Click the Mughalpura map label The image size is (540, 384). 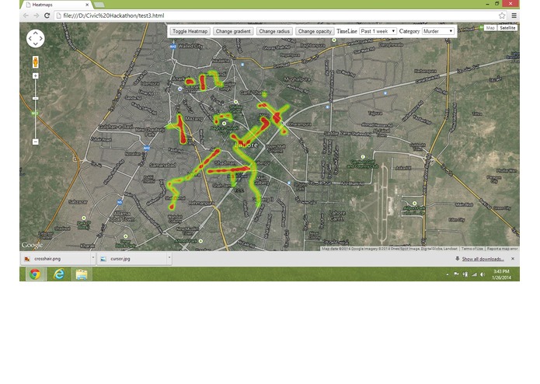point(297,79)
